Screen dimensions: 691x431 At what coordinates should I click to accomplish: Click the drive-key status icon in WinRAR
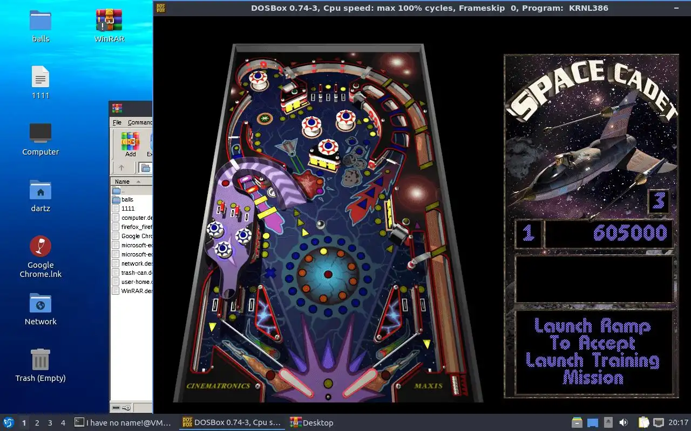tap(121, 408)
